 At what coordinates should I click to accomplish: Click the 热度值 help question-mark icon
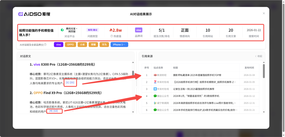112,36
